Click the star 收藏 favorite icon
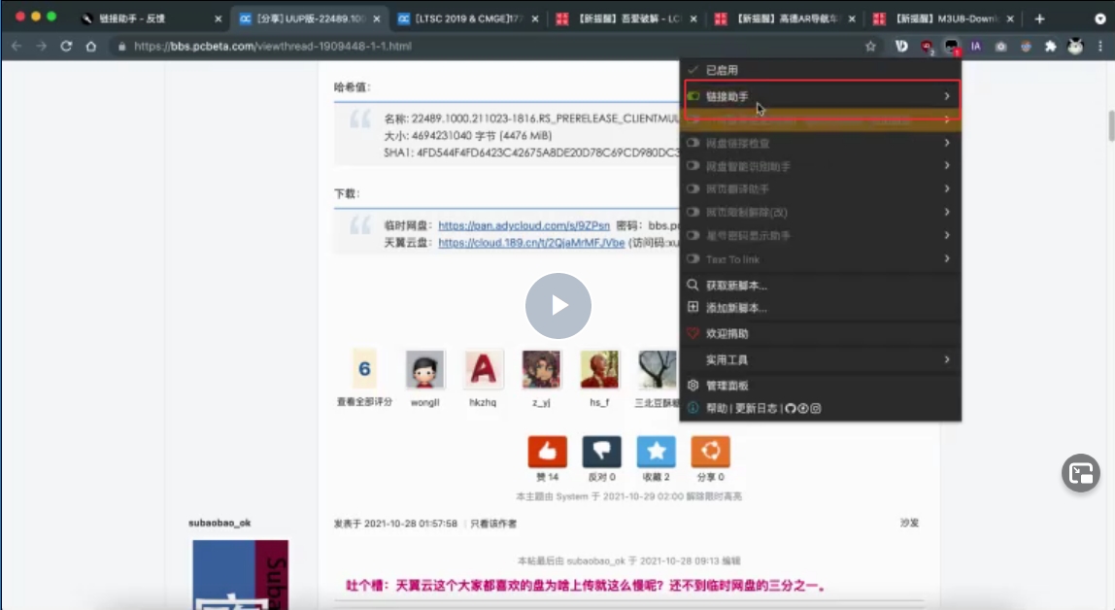1115x610 pixels. [656, 452]
